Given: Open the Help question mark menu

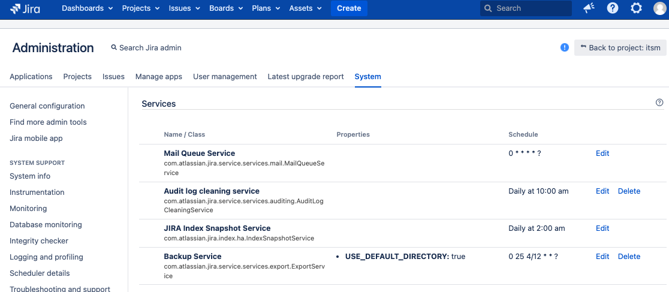Looking at the screenshot, I should tap(613, 8).
